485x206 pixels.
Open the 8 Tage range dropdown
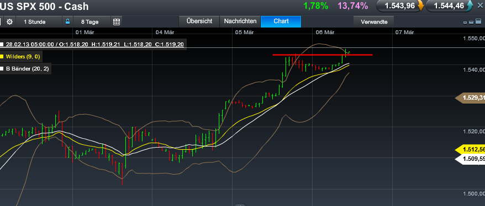click(x=92, y=22)
